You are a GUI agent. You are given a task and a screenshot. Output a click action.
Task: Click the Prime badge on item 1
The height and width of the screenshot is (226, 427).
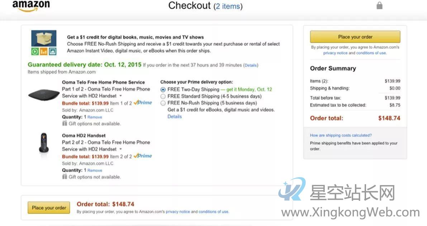pos(143,103)
